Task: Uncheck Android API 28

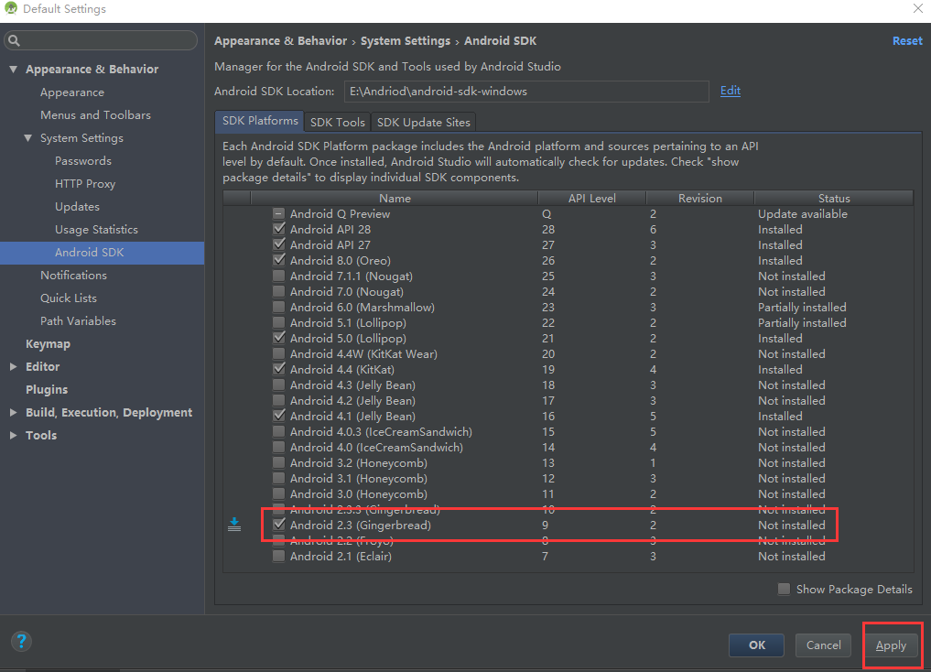Action: tap(278, 229)
